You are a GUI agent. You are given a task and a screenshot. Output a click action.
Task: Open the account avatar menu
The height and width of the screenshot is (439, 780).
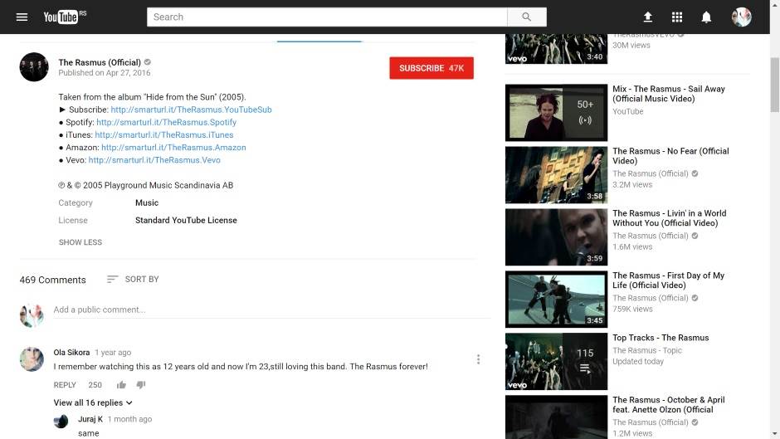click(x=741, y=17)
